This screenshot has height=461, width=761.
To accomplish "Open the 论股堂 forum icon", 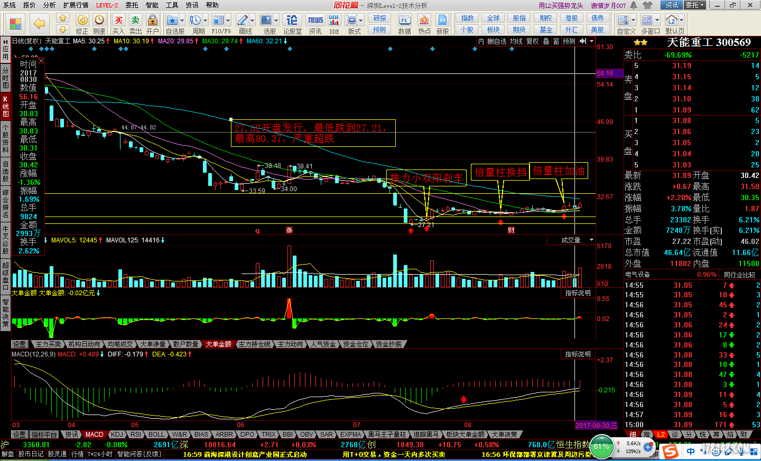I will click(x=292, y=24).
